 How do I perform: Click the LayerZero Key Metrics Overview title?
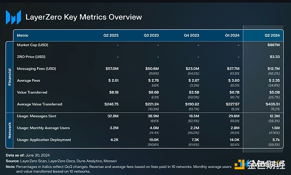[84, 17]
